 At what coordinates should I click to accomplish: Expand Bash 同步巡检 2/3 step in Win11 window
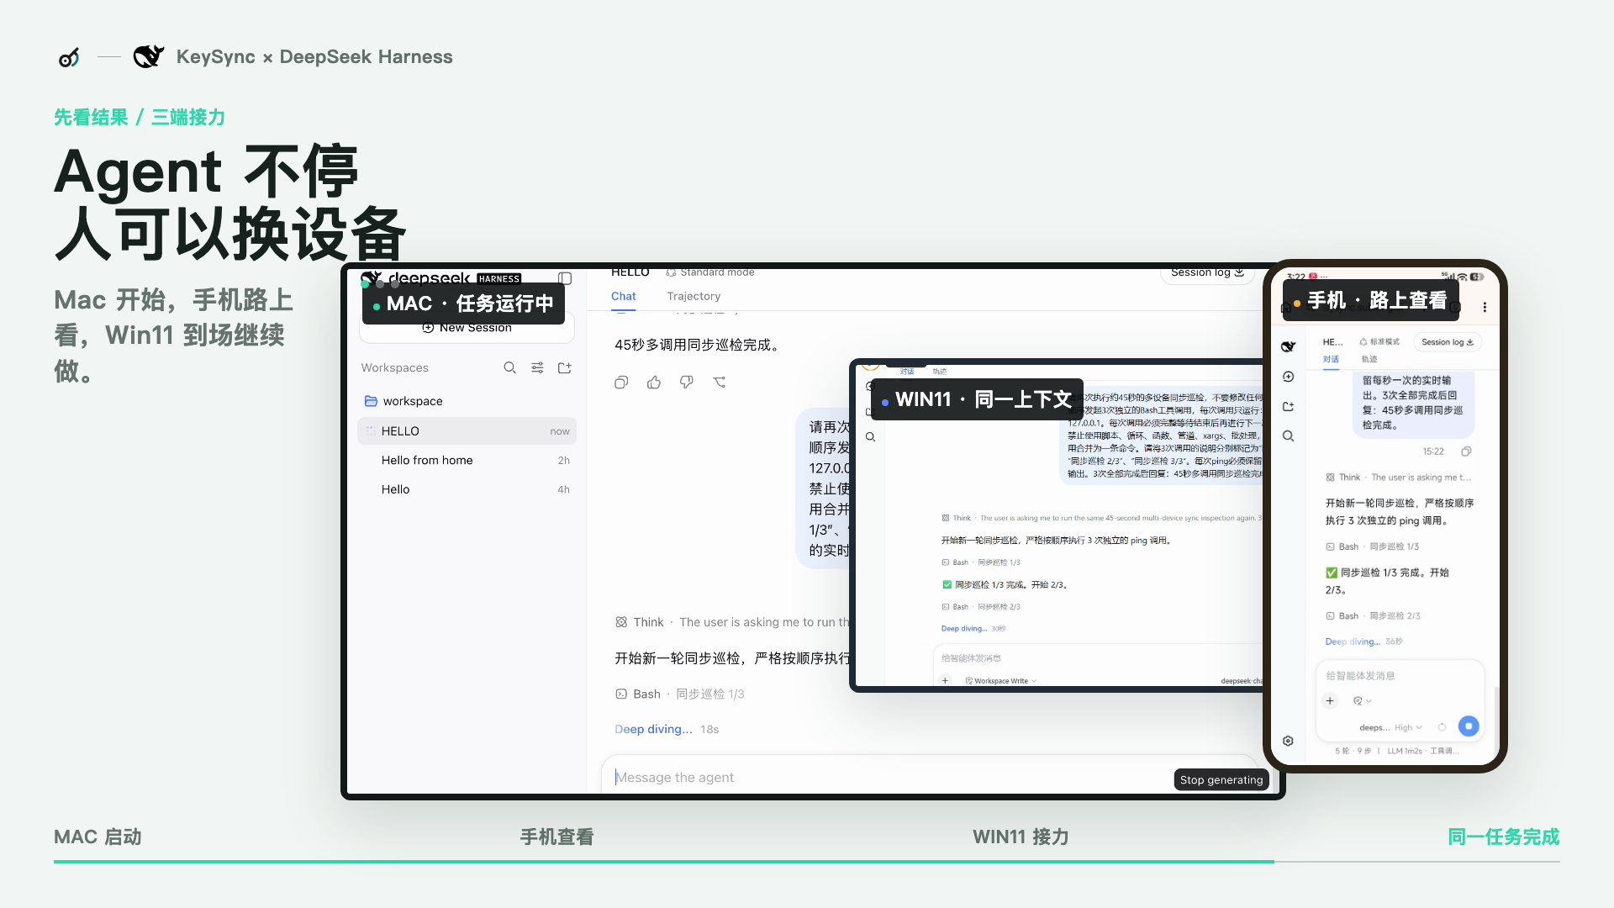(x=981, y=606)
